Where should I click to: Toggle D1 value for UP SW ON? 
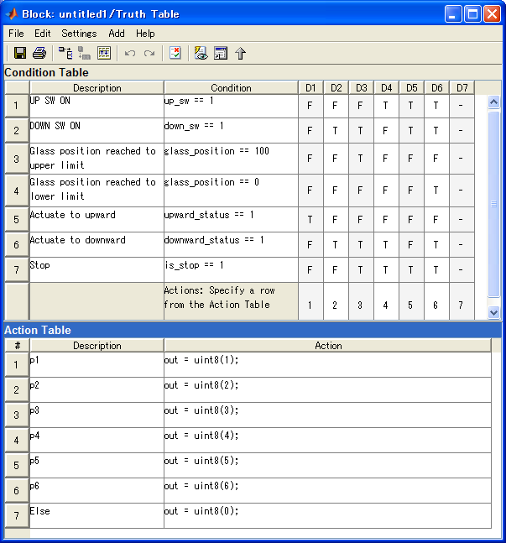tap(310, 106)
